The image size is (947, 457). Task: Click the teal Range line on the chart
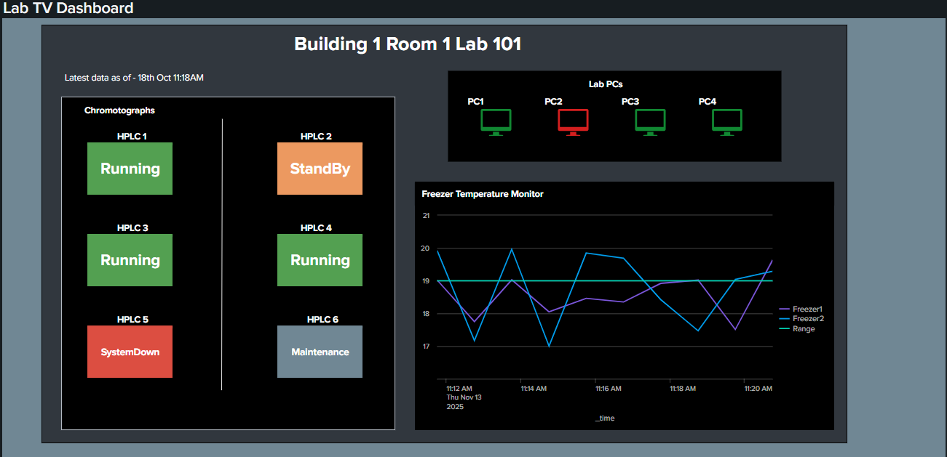click(x=604, y=279)
